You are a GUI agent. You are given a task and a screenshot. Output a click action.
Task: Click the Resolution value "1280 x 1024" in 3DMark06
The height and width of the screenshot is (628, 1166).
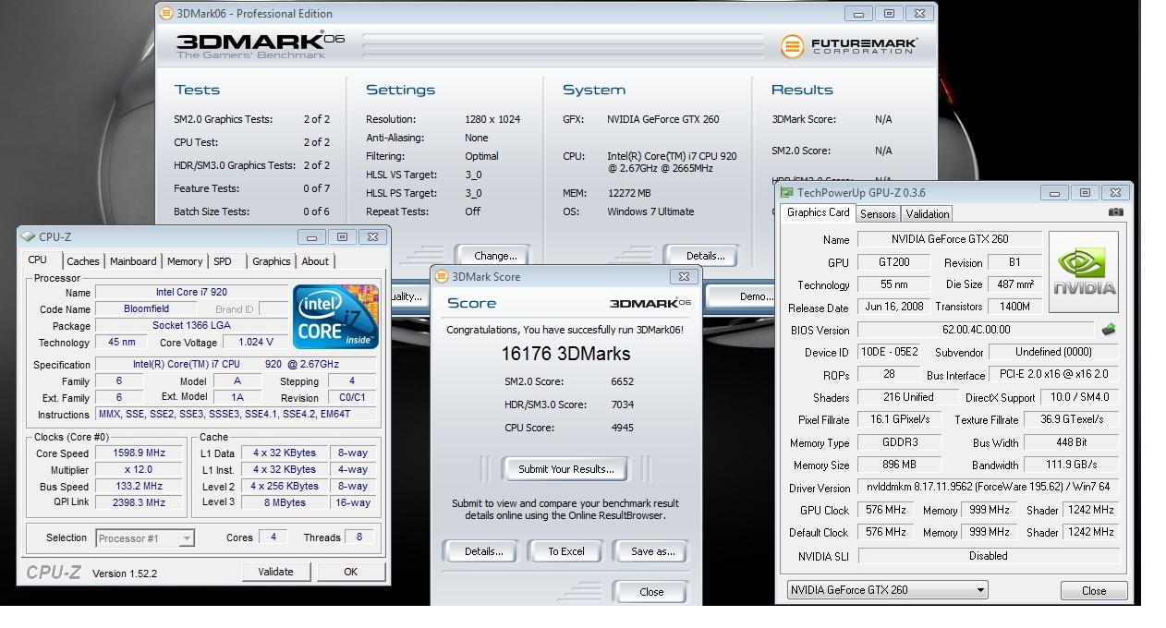point(494,119)
